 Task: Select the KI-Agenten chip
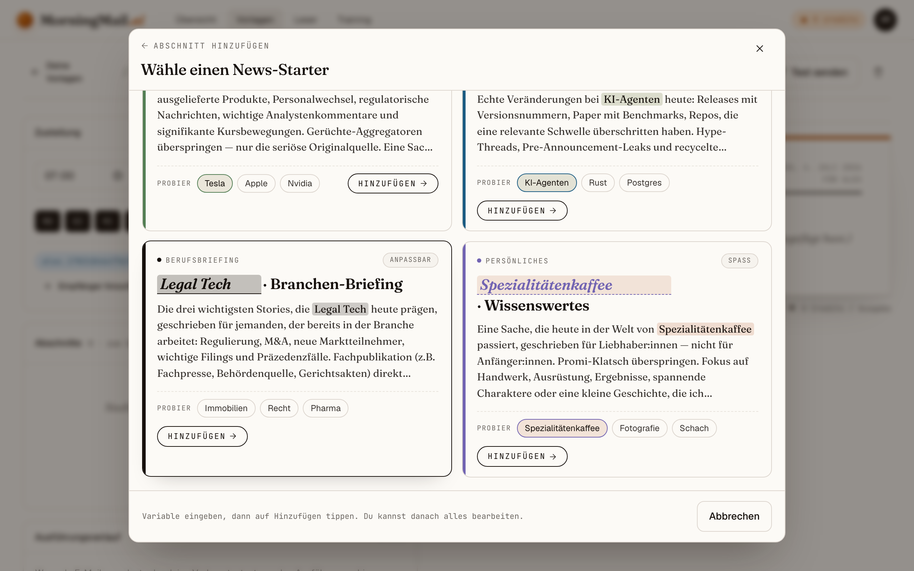click(547, 182)
